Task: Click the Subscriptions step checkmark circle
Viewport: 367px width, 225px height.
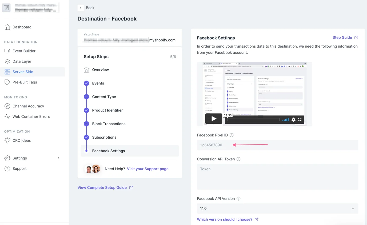Action: (x=86, y=137)
